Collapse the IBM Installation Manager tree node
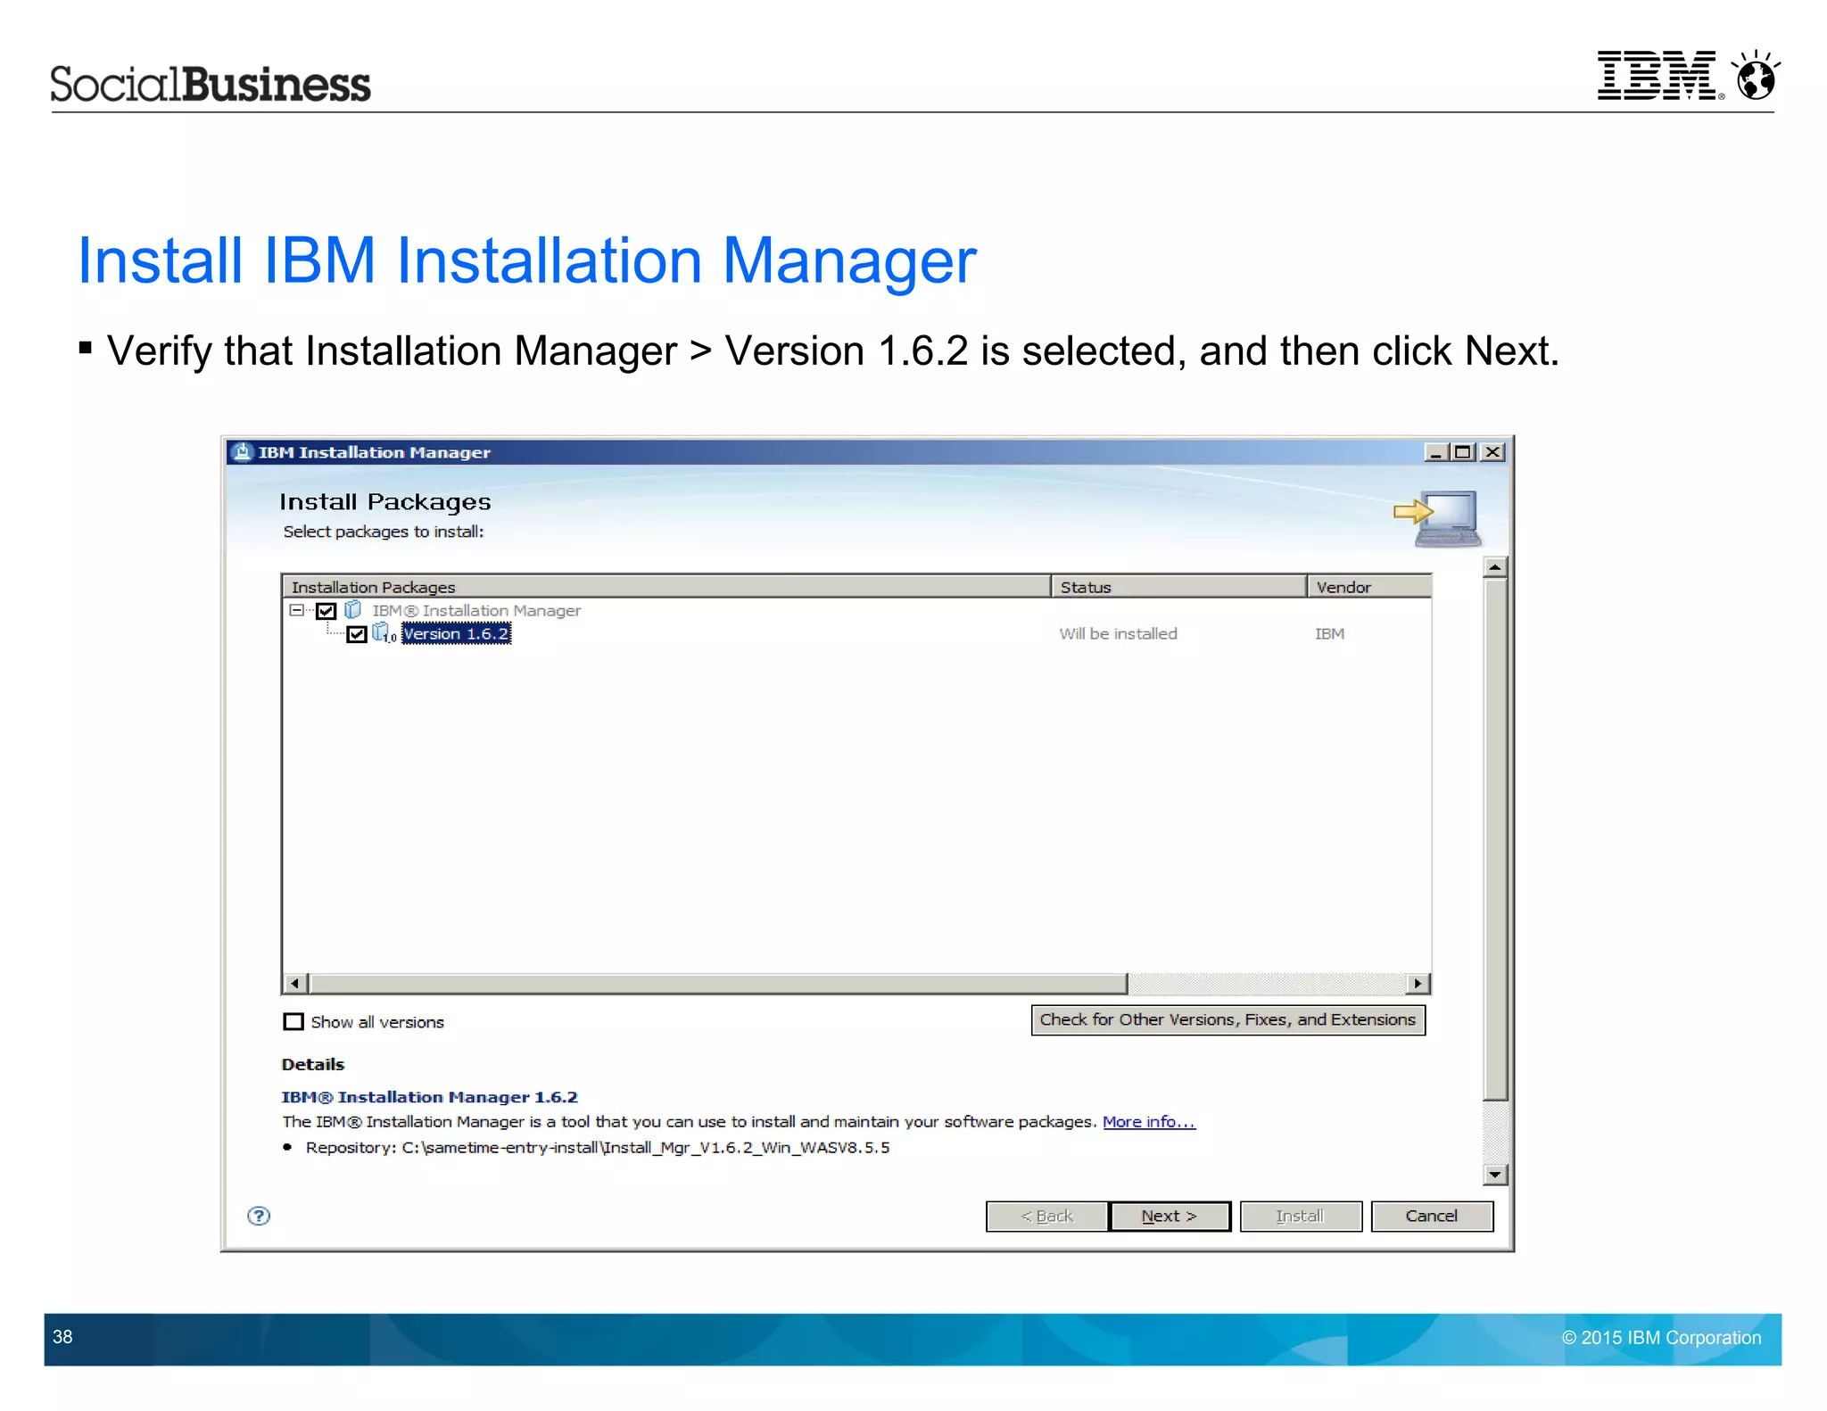Screen dimensions: 1827x1411 (x=296, y=610)
